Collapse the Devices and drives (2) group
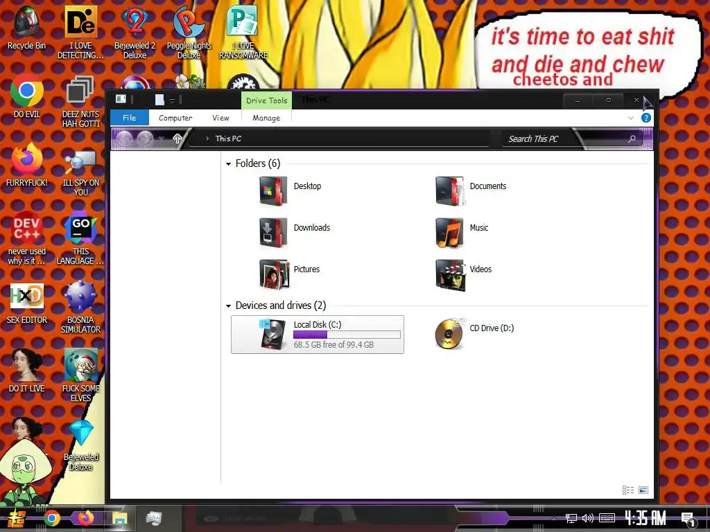710x532 pixels. (228, 305)
